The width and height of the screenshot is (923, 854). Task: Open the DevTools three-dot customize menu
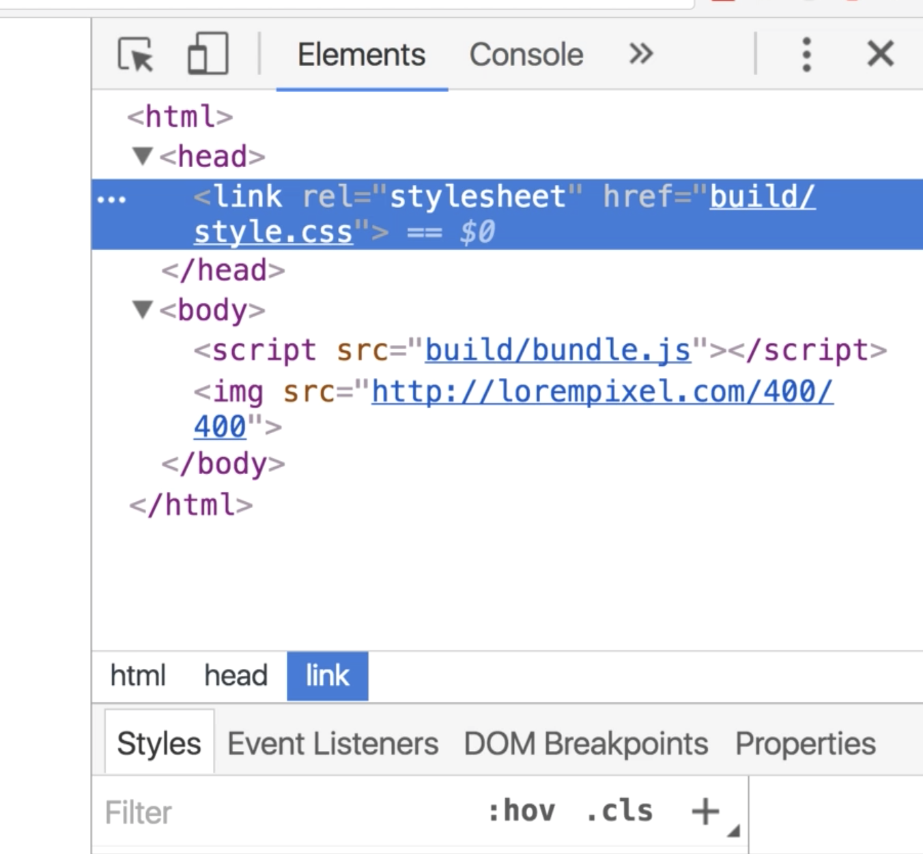pyautogui.click(x=806, y=55)
